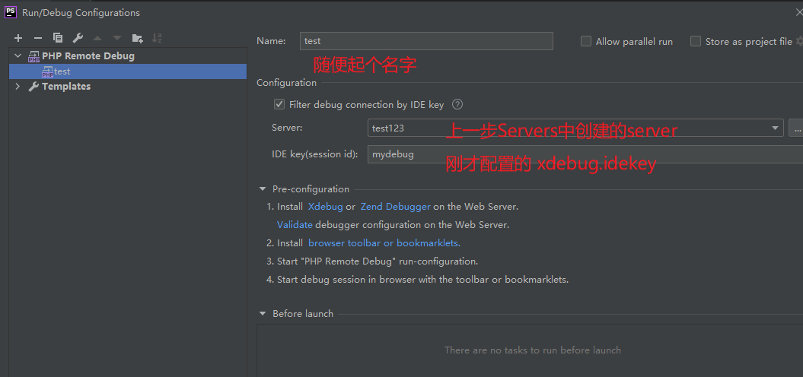Click the Sort Configurations alphabetically icon
Image resolution: width=803 pixels, height=377 pixels.
157,38
